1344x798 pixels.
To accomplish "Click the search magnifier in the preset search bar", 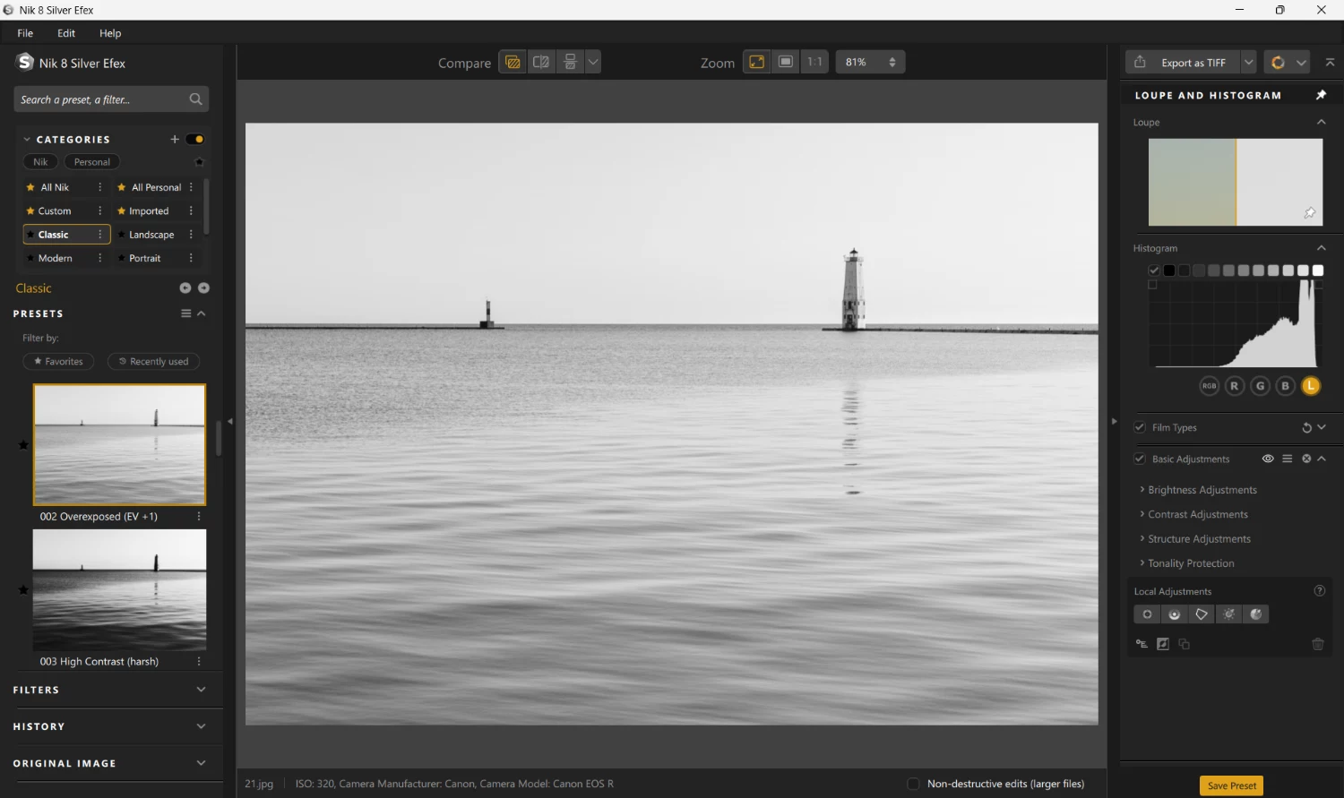I will click(x=195, y=99).
